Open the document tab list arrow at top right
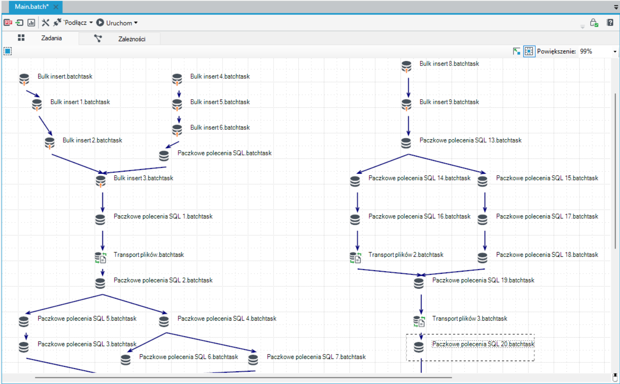 click(x=616, y=7)
